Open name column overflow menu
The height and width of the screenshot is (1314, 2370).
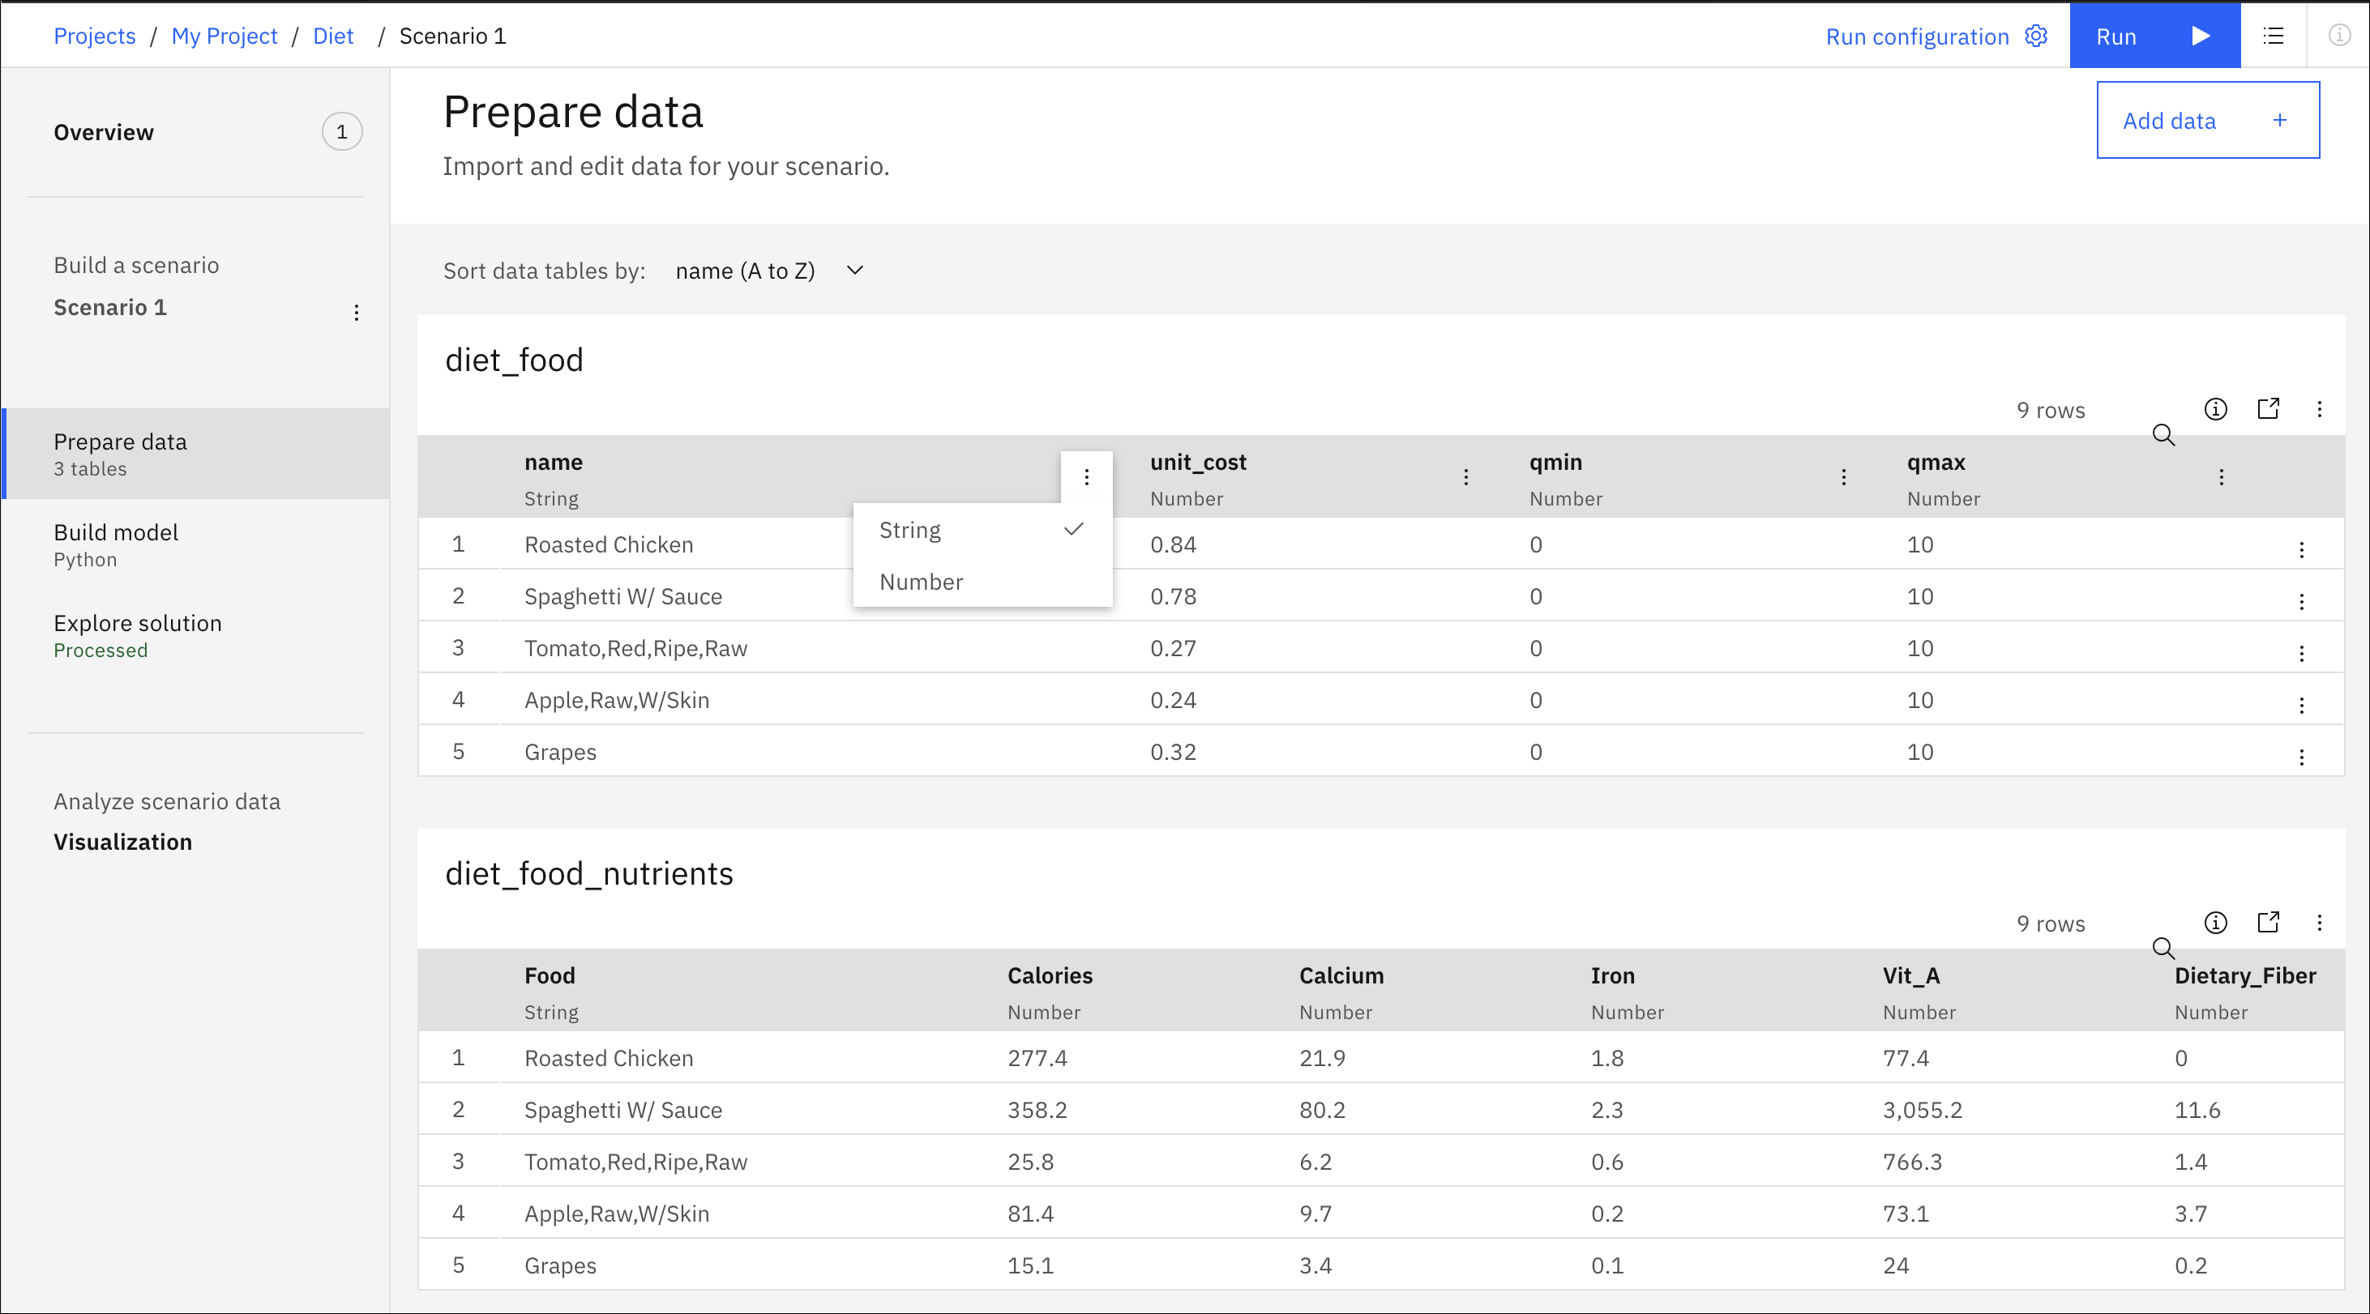tap(1087, 476)
